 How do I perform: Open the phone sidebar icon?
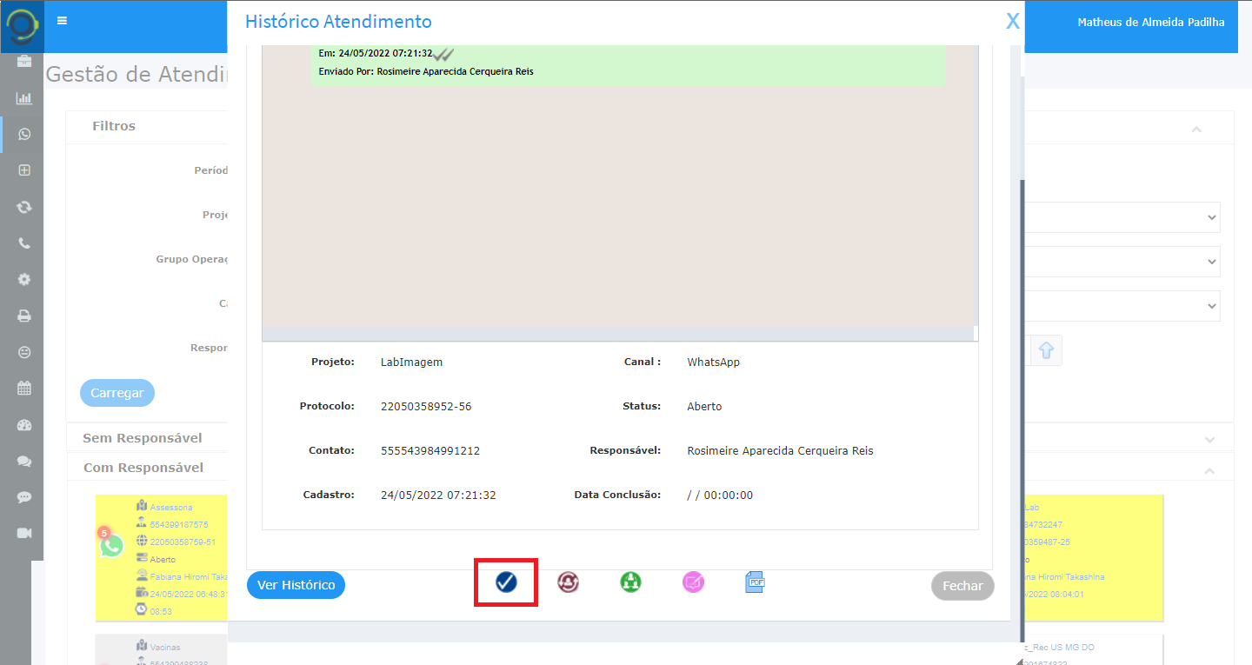coord(24,243)
